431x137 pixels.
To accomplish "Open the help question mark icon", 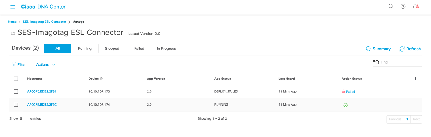I will (x=403, y=7).
